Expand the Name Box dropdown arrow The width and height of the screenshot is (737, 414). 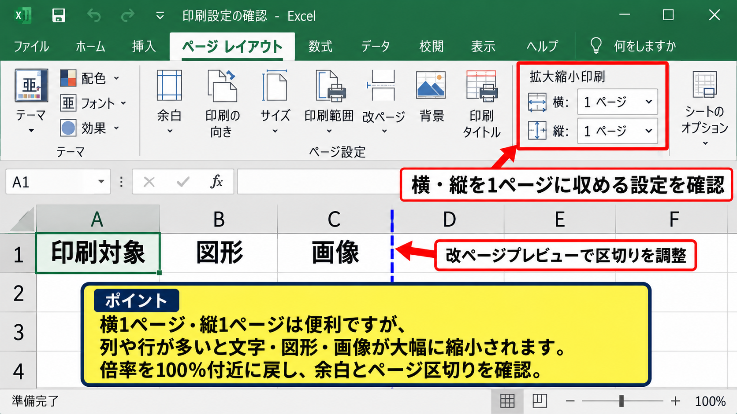click(x=101, y=182)
